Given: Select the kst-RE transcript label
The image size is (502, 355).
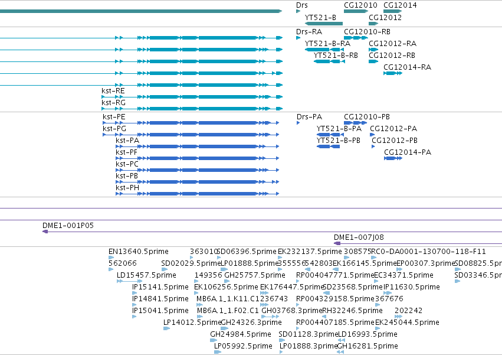Looking at the screenshot, I should click(x=113, y=91).
